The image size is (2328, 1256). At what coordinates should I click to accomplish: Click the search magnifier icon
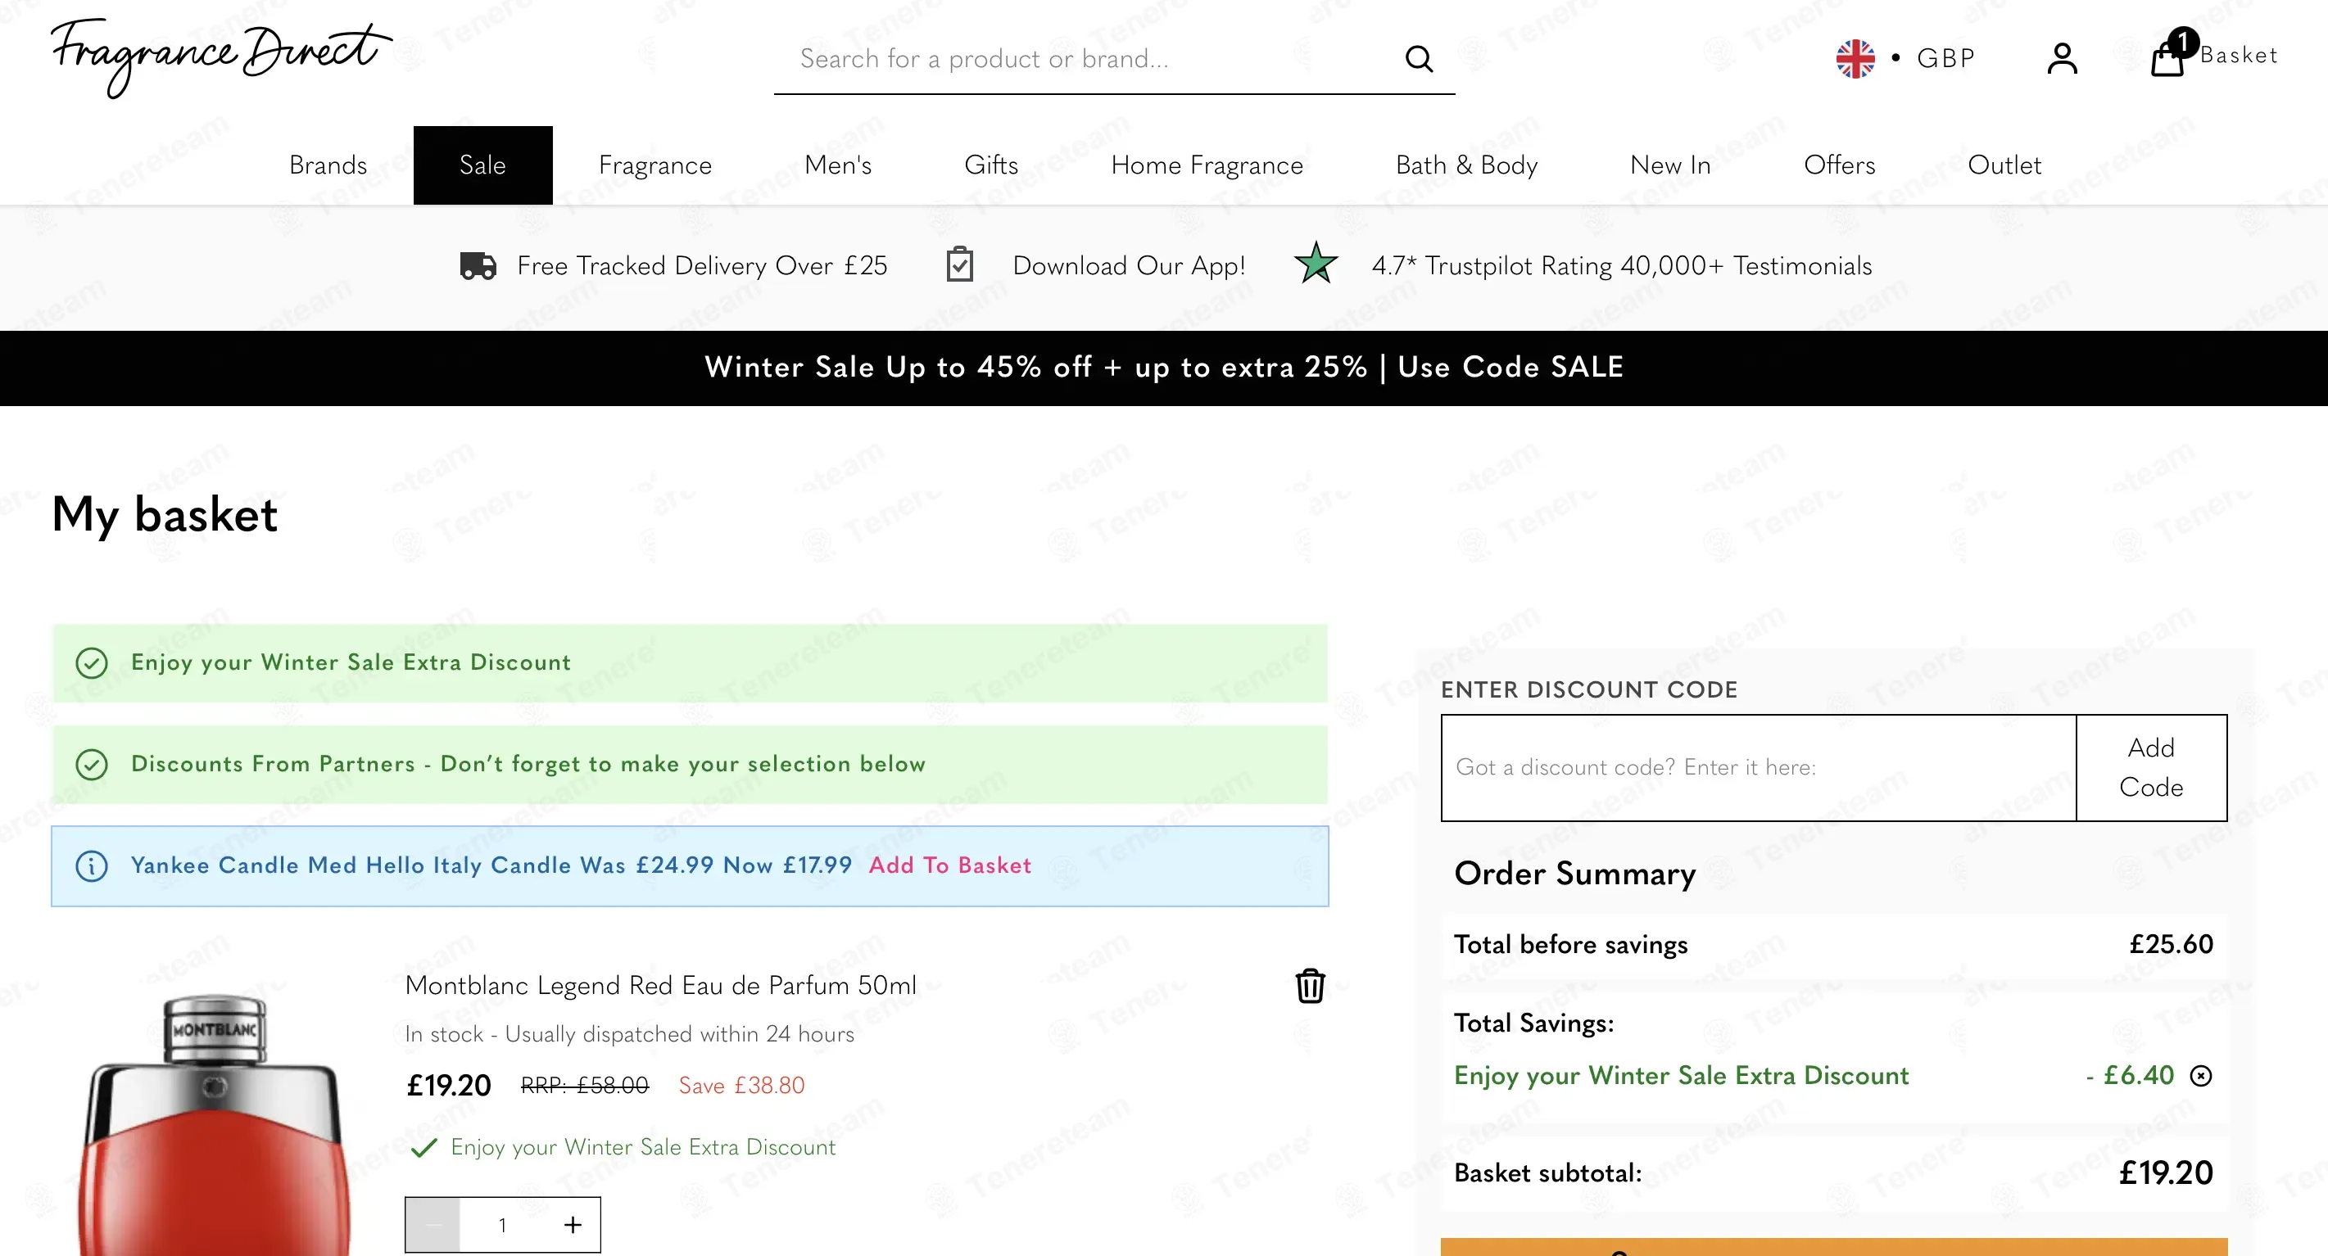click(1419, 60)
